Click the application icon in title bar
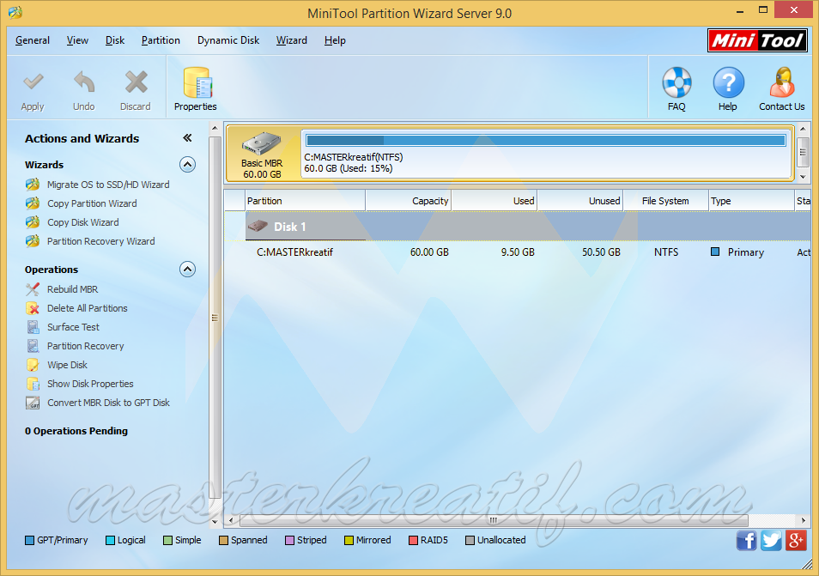The width and height of the screenshot is (819, 576). 15,12
